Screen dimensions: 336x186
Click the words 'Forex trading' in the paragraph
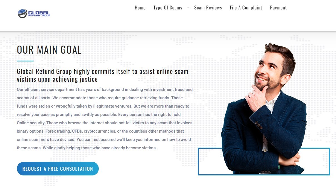[x=58, y=131]
